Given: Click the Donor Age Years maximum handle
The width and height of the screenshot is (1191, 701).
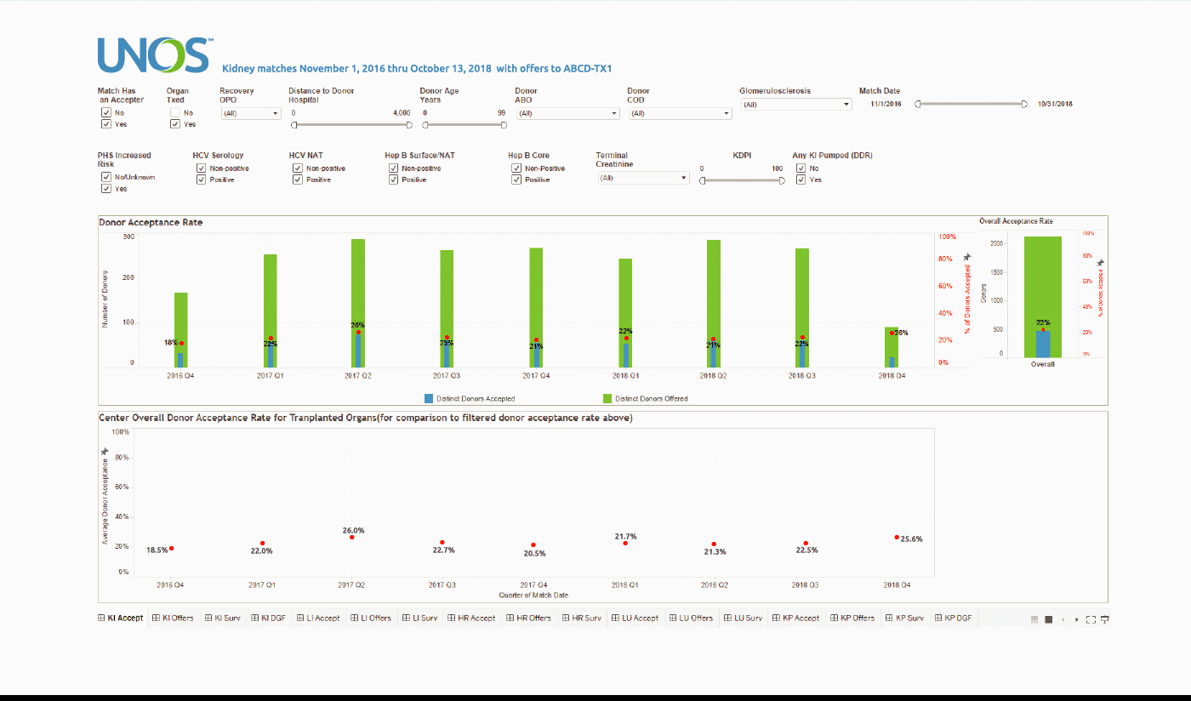Looking at the screenshot, I should (x=504, y=124).
